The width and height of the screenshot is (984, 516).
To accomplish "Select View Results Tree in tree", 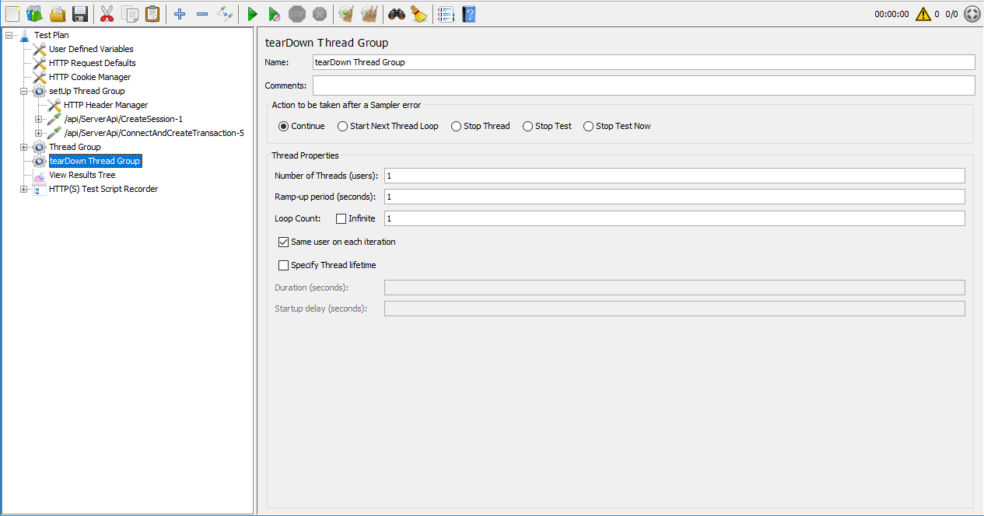I will pos(82,175).
